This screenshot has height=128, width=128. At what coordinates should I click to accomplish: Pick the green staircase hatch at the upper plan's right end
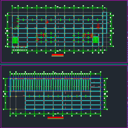coord(96,40)
